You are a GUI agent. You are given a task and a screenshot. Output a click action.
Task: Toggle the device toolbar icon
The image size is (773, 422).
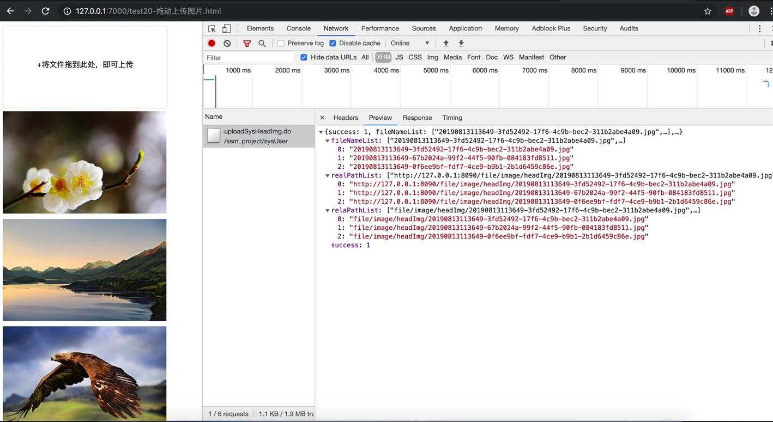click(x=226, y=28)
